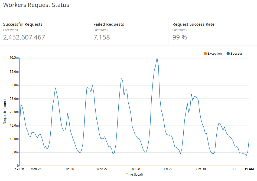This screenshot has width=257, height=181.
Task: Click the 12 PM start time label
Action: (19, 169)
